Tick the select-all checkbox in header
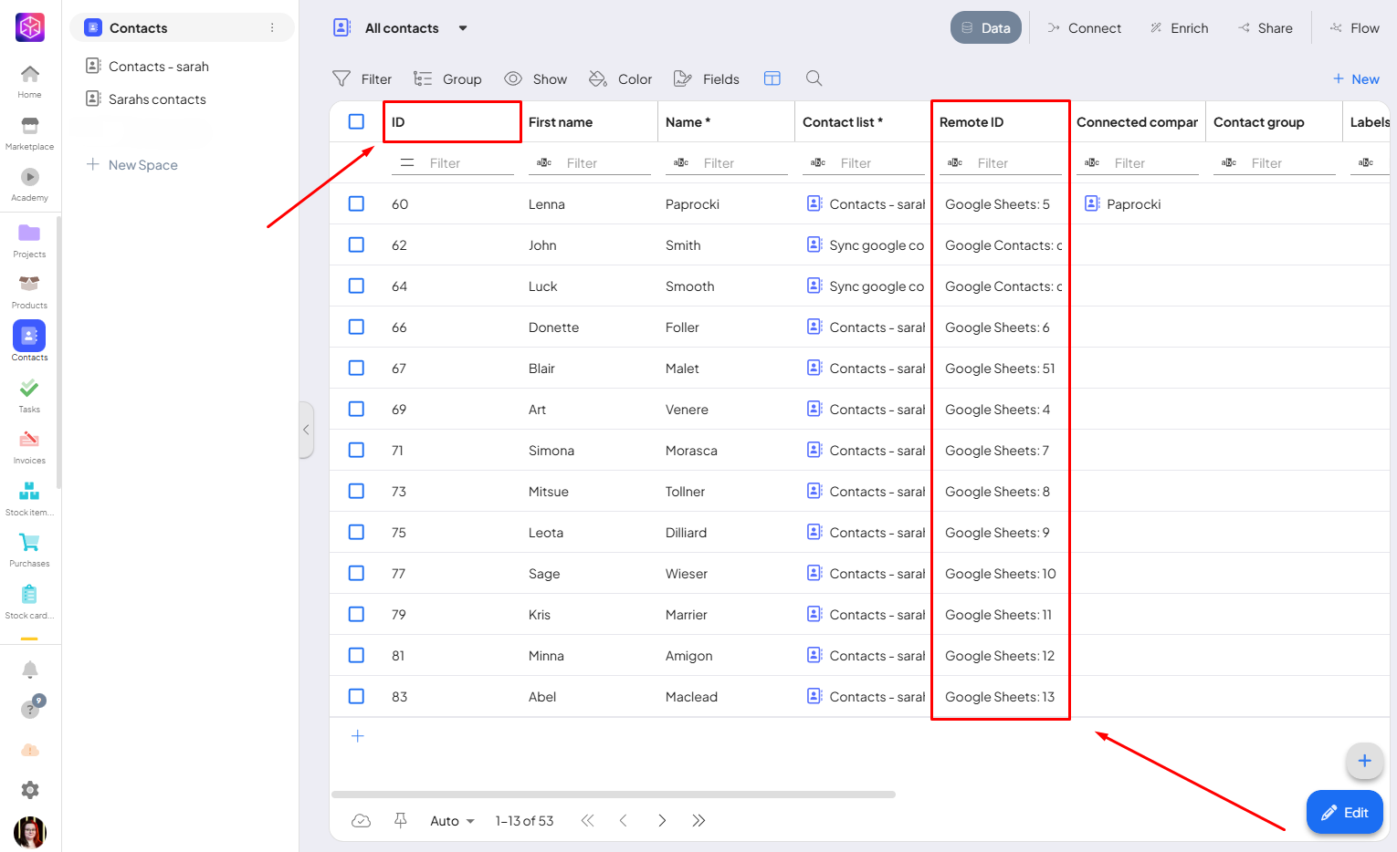This screenshot has height=852, width=1397. [x=356, y=121]
